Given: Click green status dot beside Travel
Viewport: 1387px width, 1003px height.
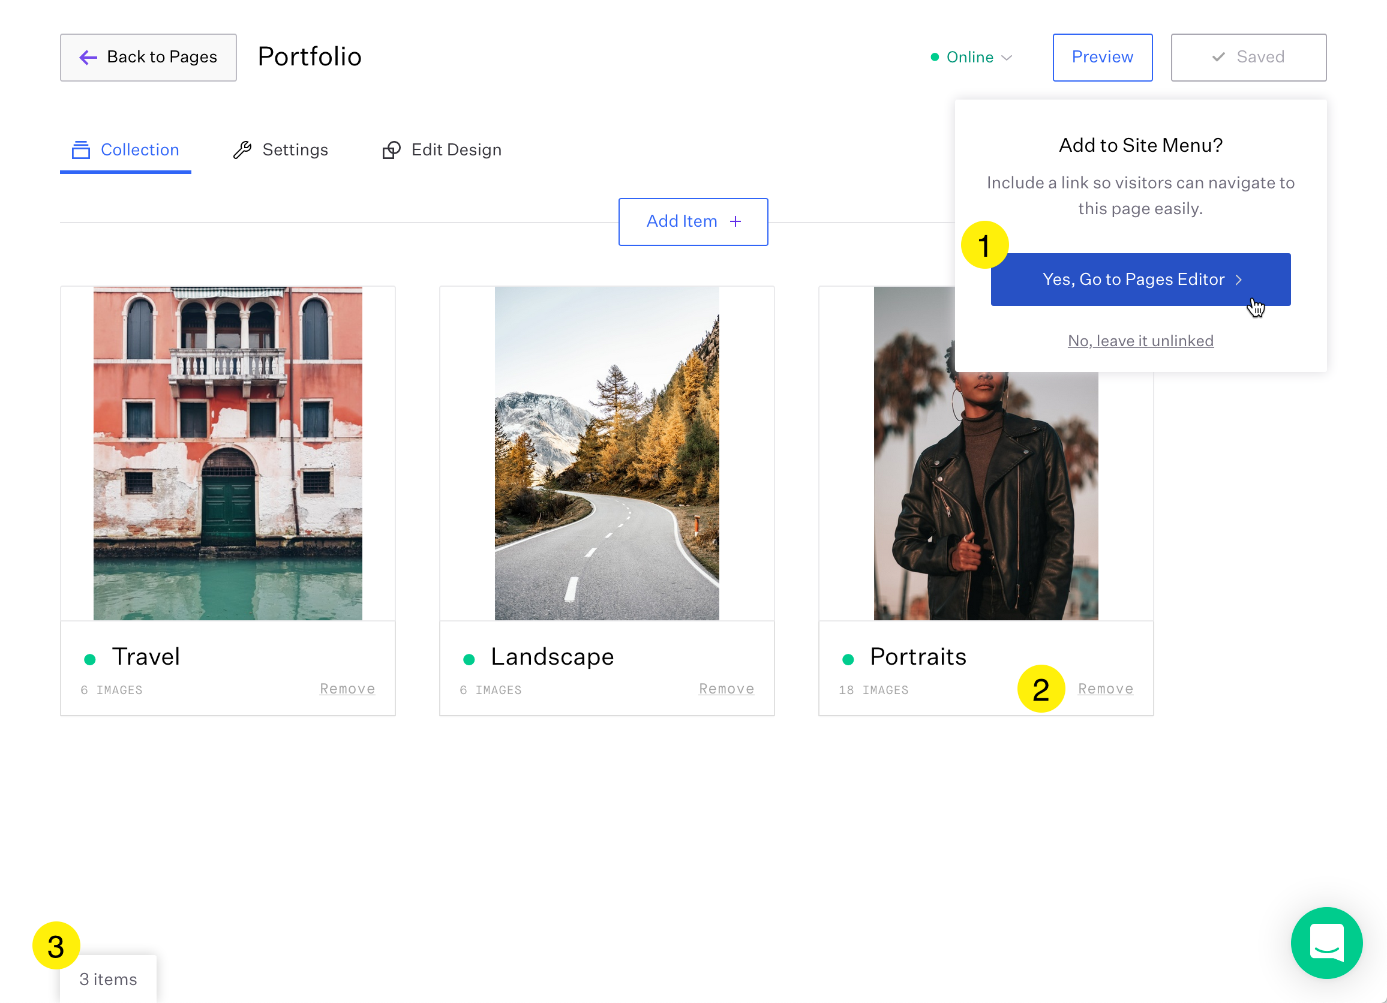Looking at the screenshot, I should (90, 659).
